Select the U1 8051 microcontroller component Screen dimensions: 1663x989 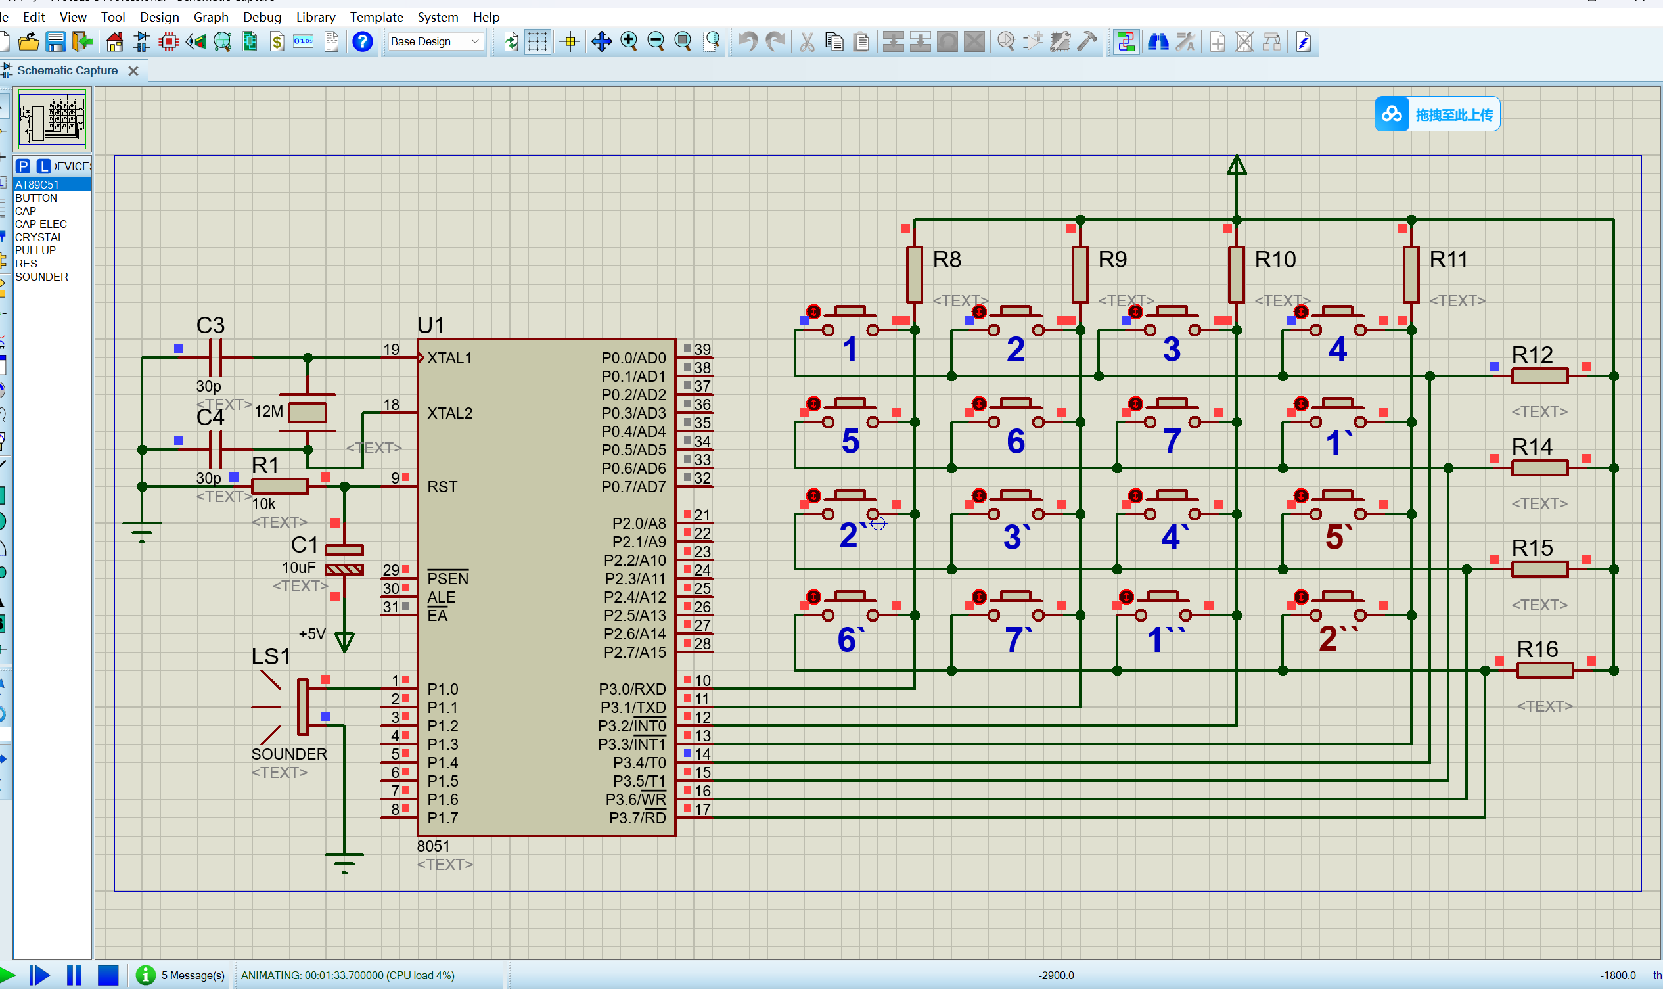tap(546, 586)
